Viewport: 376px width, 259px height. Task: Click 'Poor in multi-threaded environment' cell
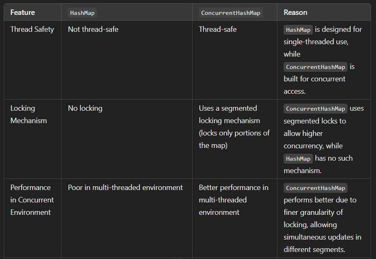coord(125,188)
